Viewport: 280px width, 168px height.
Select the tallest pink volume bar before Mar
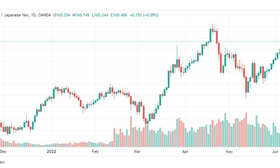[131, 132]
